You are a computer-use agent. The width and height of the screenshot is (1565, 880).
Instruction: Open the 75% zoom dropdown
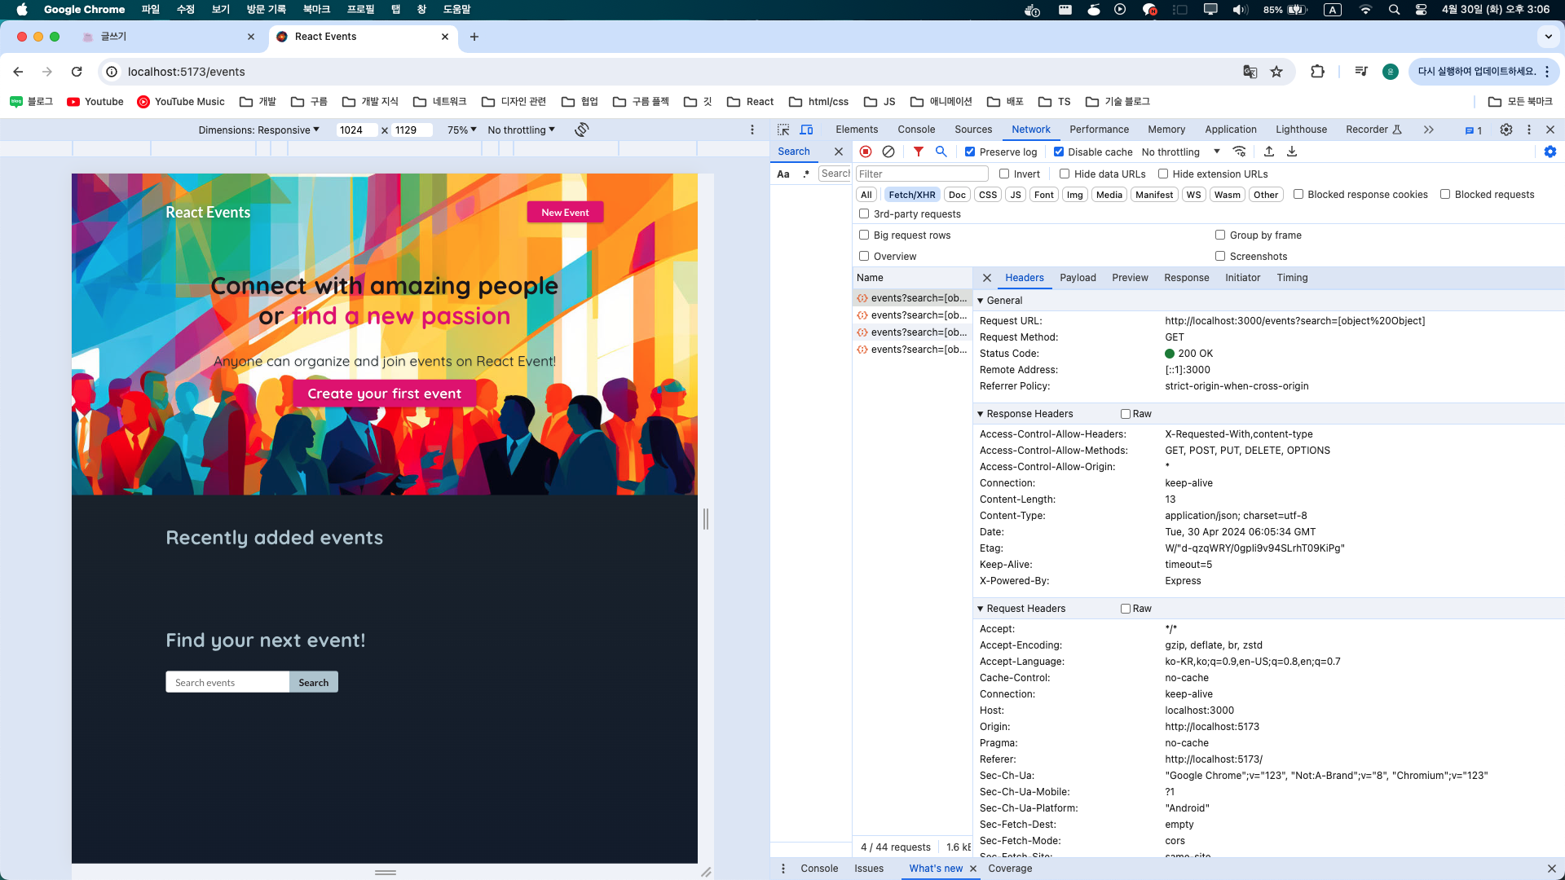[461, 130]
